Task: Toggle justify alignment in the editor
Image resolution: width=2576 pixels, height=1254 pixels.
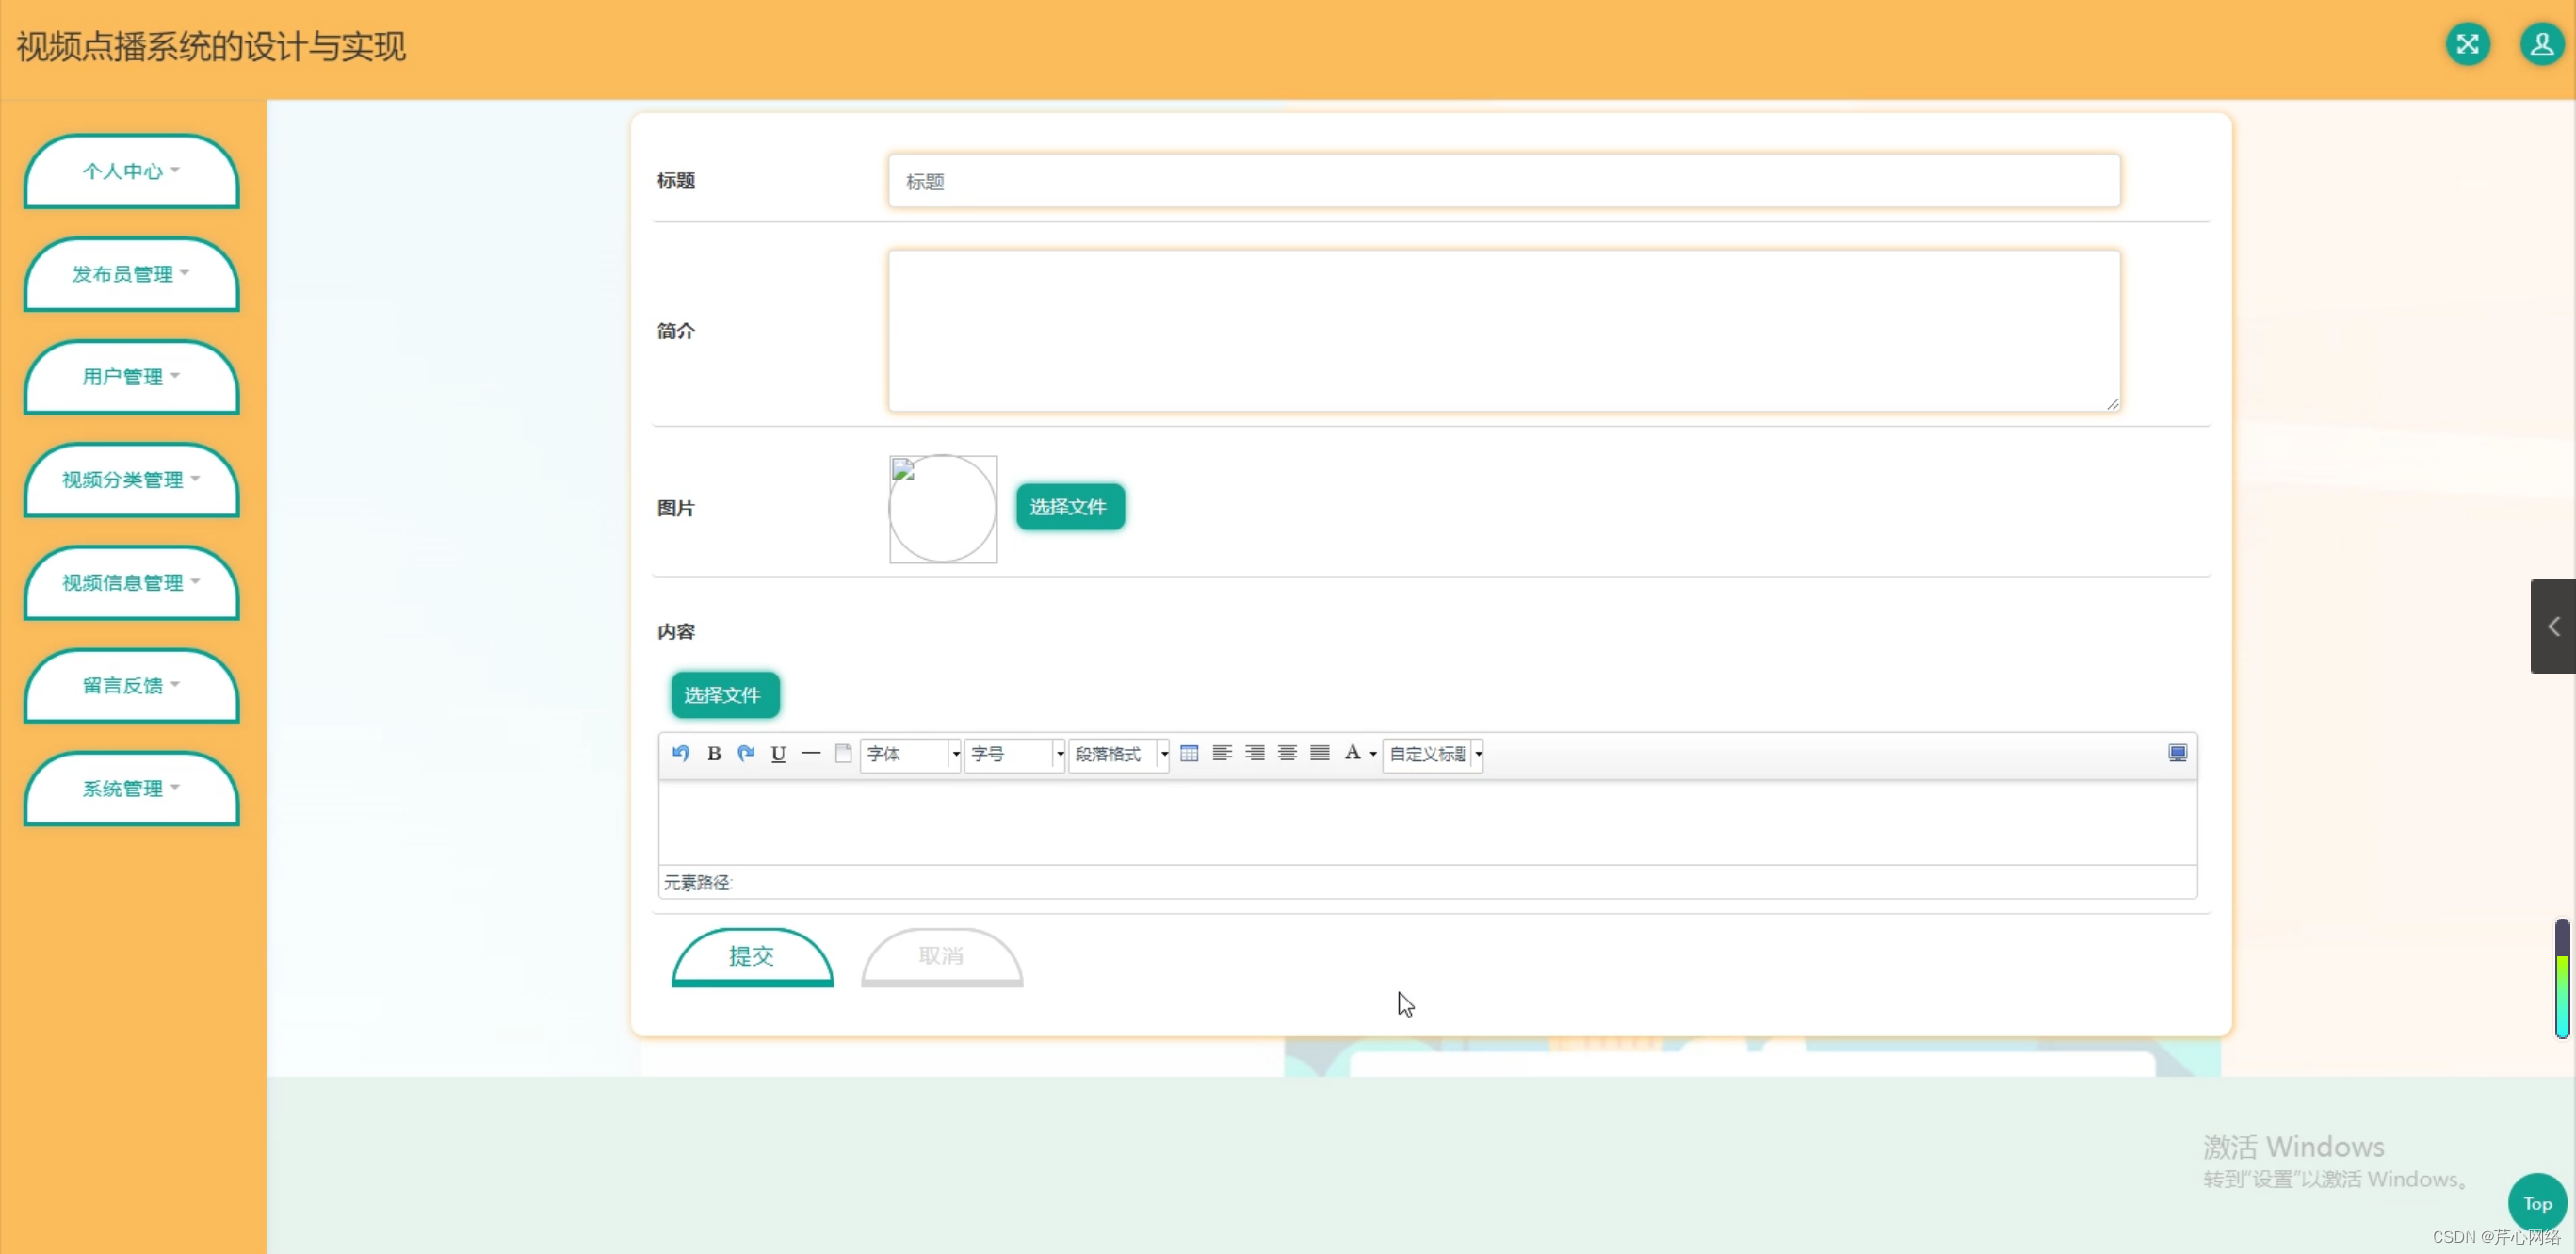Action: point(1320,753)
